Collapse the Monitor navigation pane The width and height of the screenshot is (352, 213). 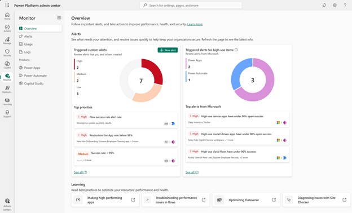pyautogui.click(x=59, y=18)
